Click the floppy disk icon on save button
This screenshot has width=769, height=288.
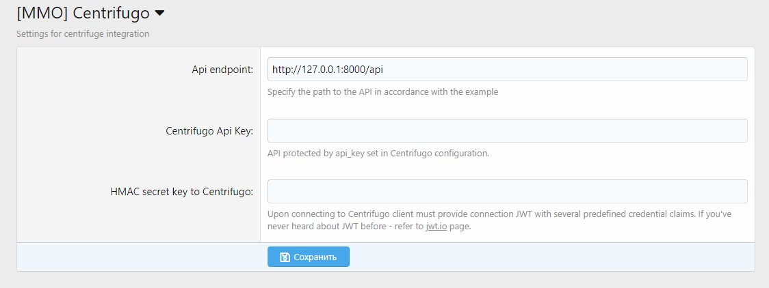tap(285, 257)
